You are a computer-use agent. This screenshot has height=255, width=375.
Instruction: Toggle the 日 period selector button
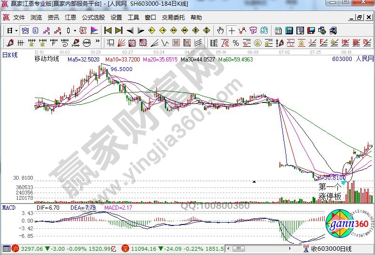9,31
